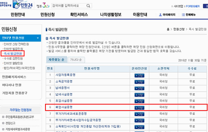
Task: Go to 마이페이지 with person icon
Action: tap(167, 15)
